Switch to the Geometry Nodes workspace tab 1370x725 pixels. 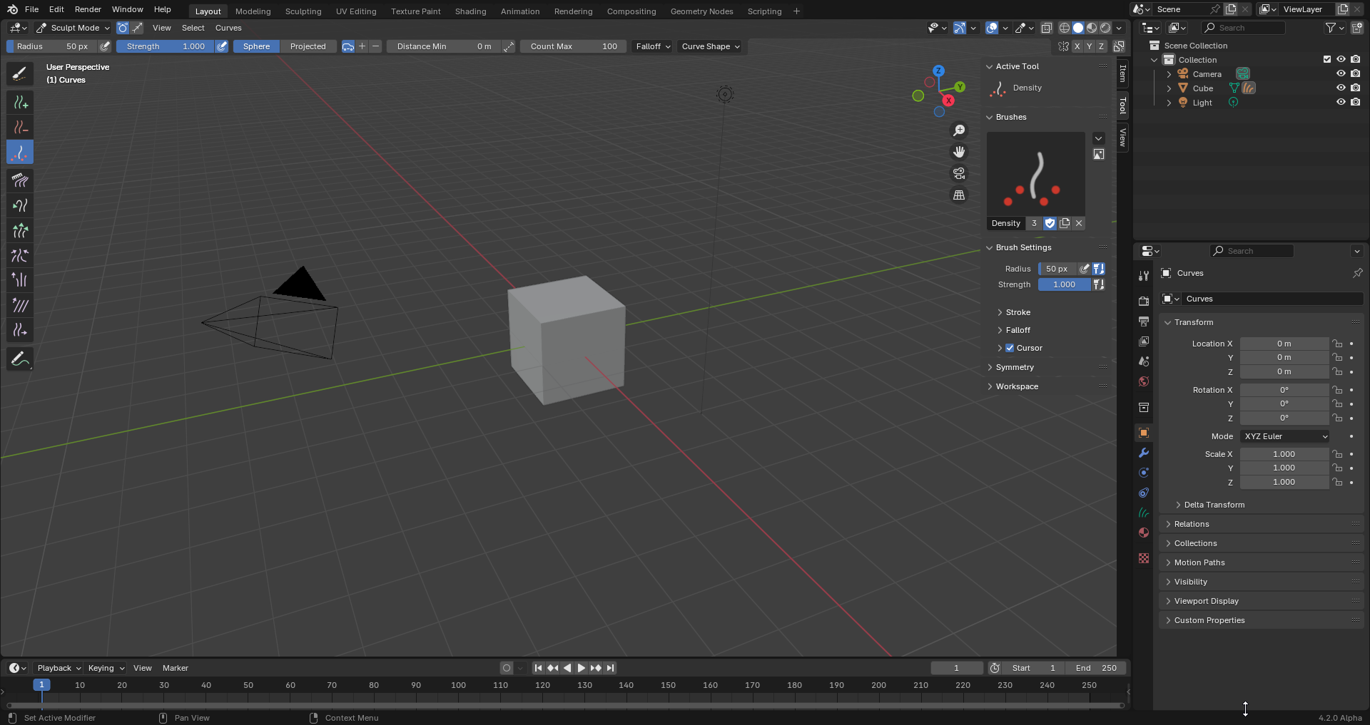point(701,11)
